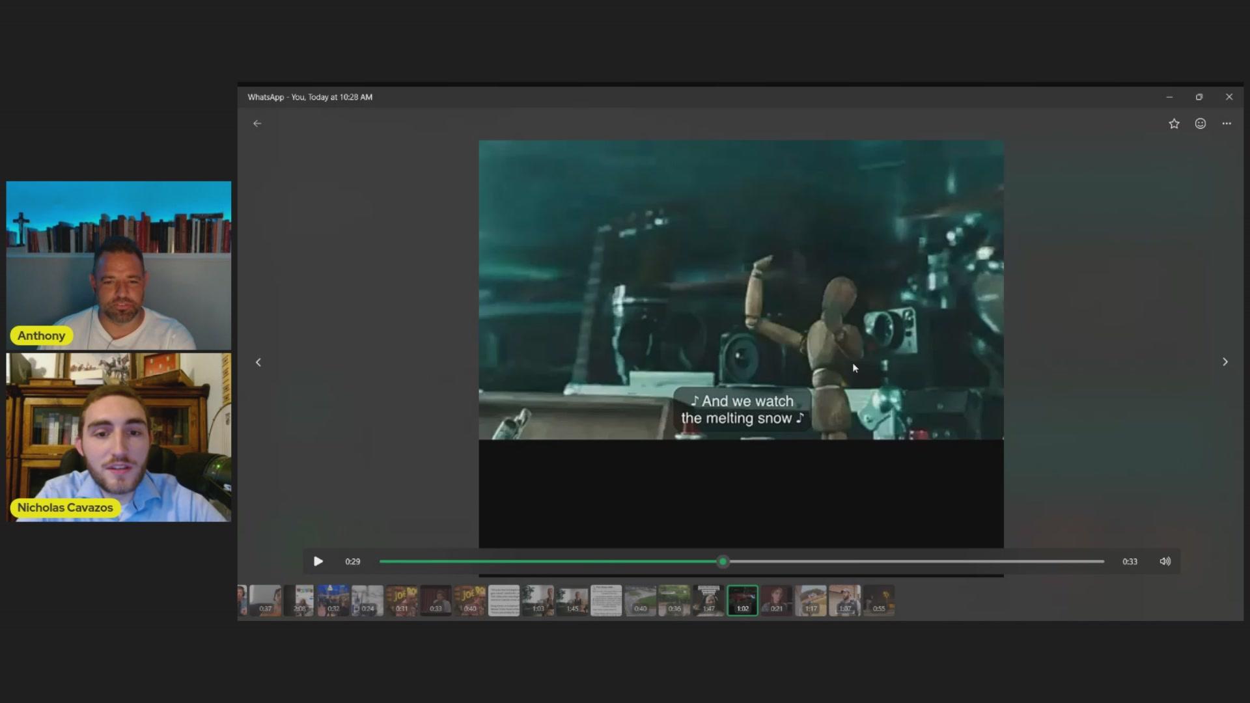The width and height of the screenshot is (1250, 703).
Task: Select the thumbnail with duration 2:08
Action: click(x=300, y=600)
